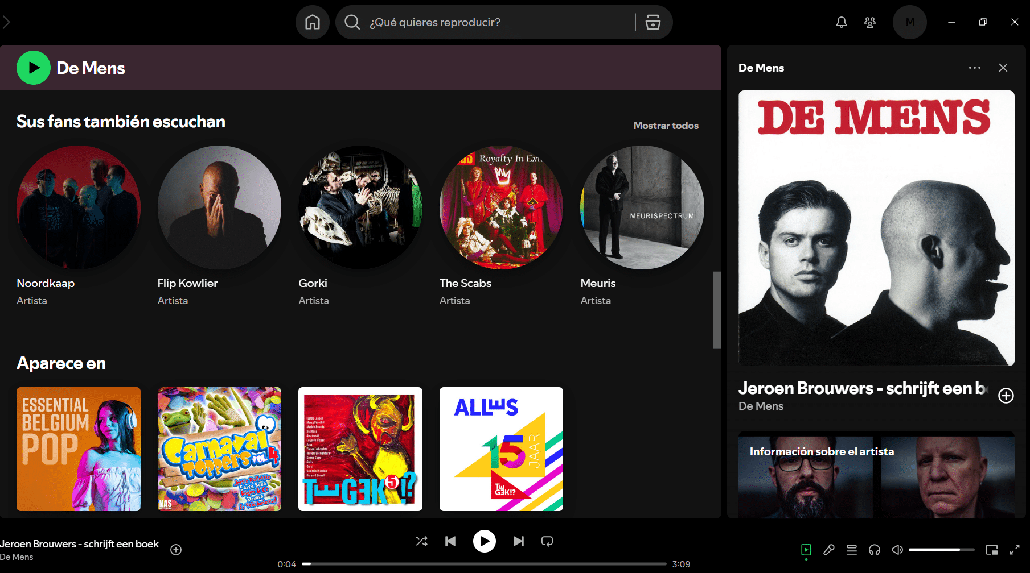The image size is (1030, 573).
Task: Go to Spotify Home
Action: coord(312,22)
